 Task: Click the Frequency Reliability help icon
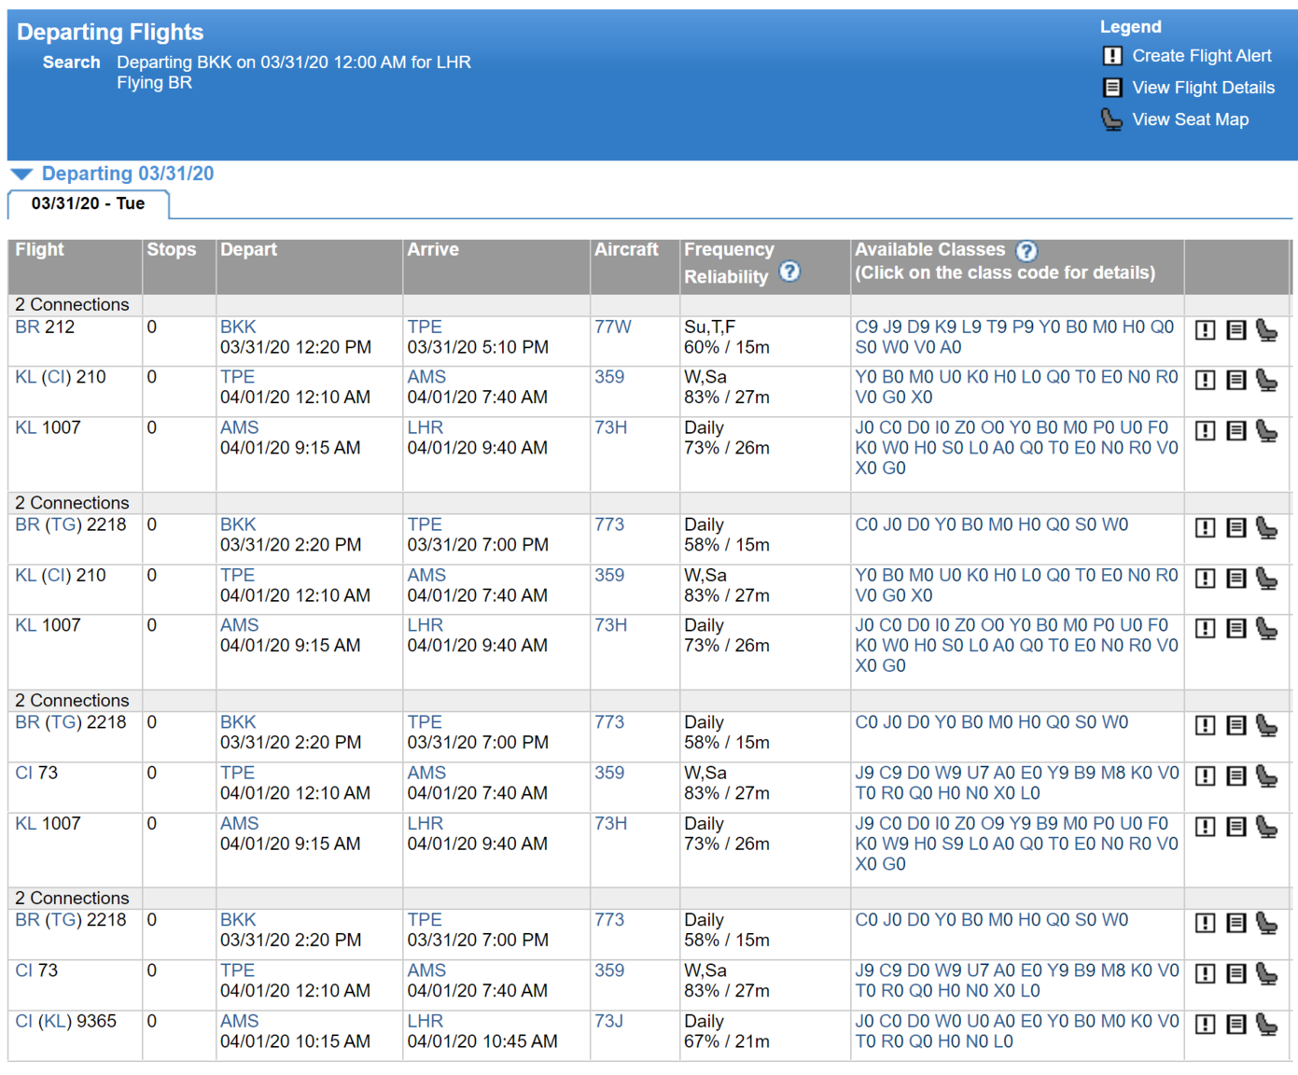(x=789, y=272)
